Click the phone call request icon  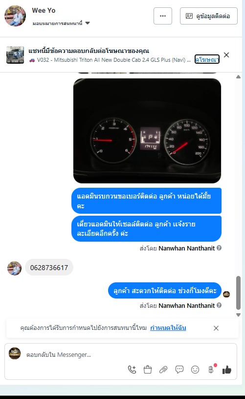pyautogui.click(x=132, y=370)
